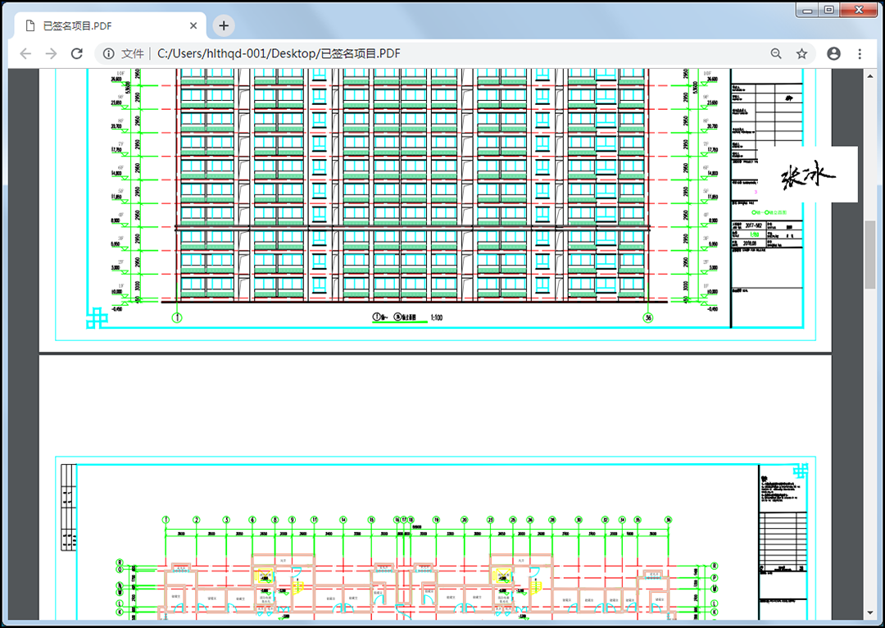885x628 pixels.
Task: Click the 1:100 scale text under elevation
Action: [436, 317]
